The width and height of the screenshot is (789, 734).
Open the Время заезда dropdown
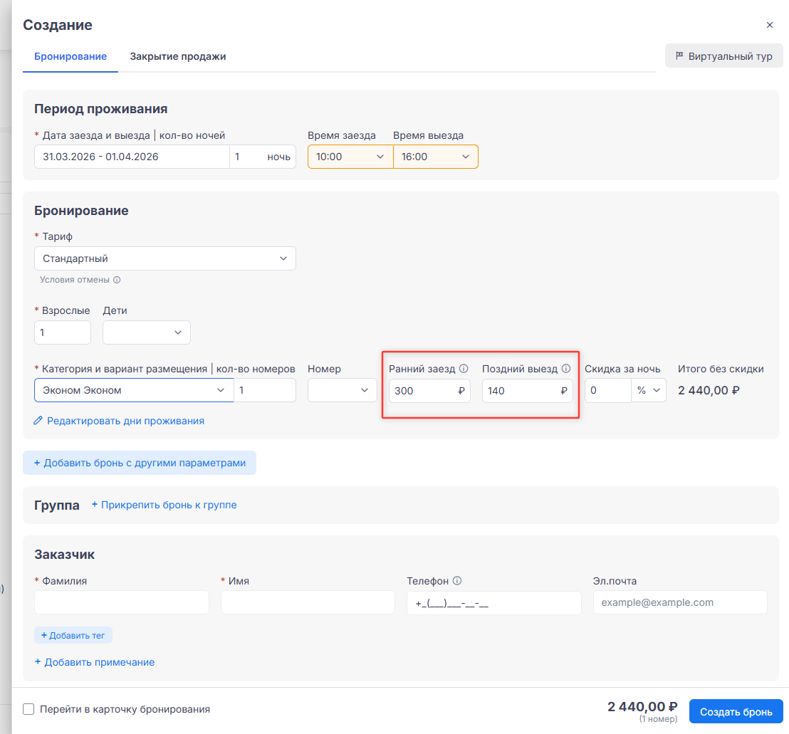pos(350,157)
